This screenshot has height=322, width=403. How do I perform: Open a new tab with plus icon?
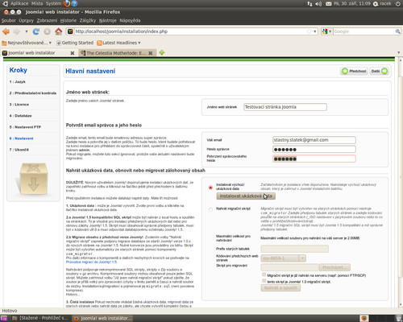(x=161, y=52)
